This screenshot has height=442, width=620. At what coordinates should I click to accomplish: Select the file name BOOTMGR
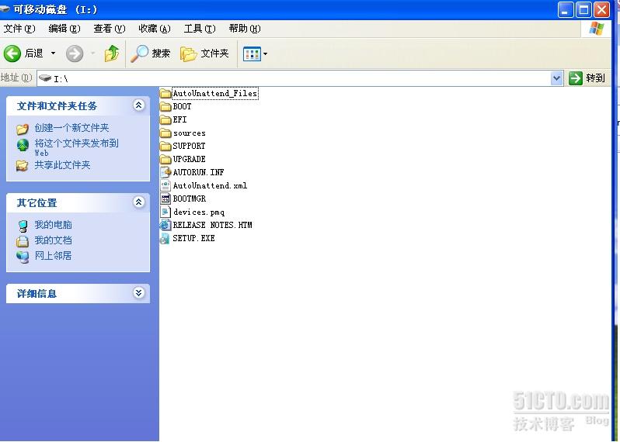click(190, 199)
